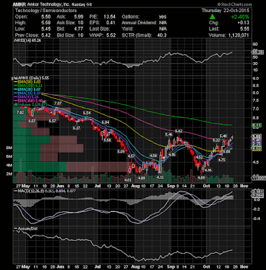Click the magenta EMA(100) legend entry
This screenshot has width=266, height=270.
coord(28,101)
